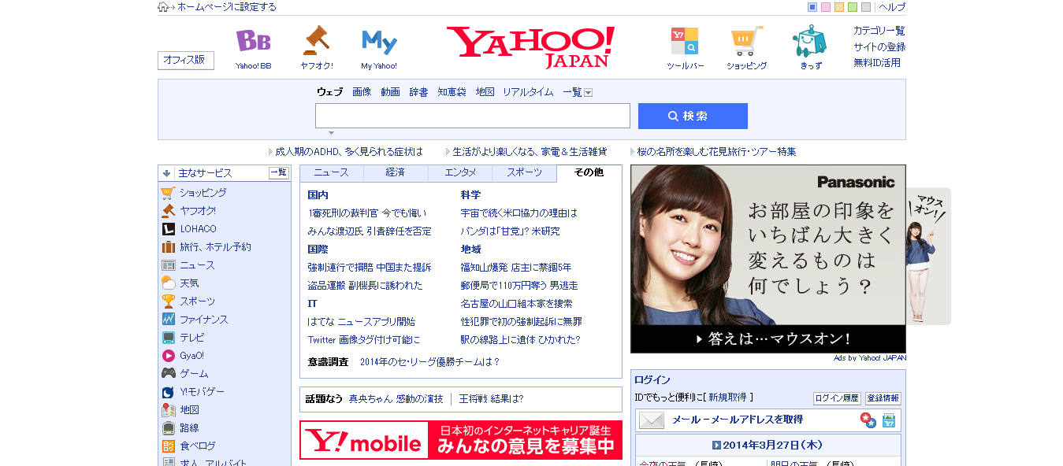1063x466 pixels.
Task: Select the blue theme color swatch
Action: pyautogui.click(x=812, y=7)
